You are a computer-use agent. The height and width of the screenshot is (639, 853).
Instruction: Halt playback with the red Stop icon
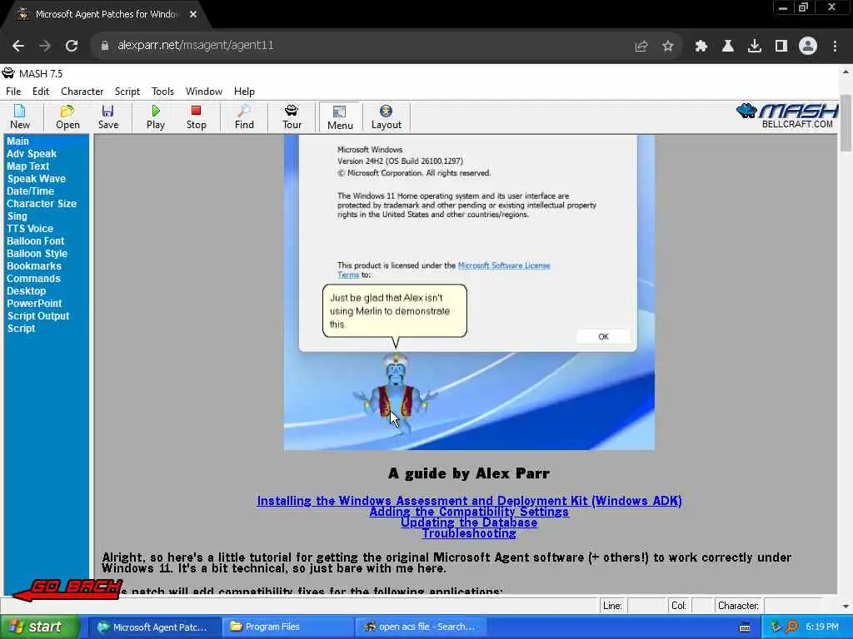[197, 116]
